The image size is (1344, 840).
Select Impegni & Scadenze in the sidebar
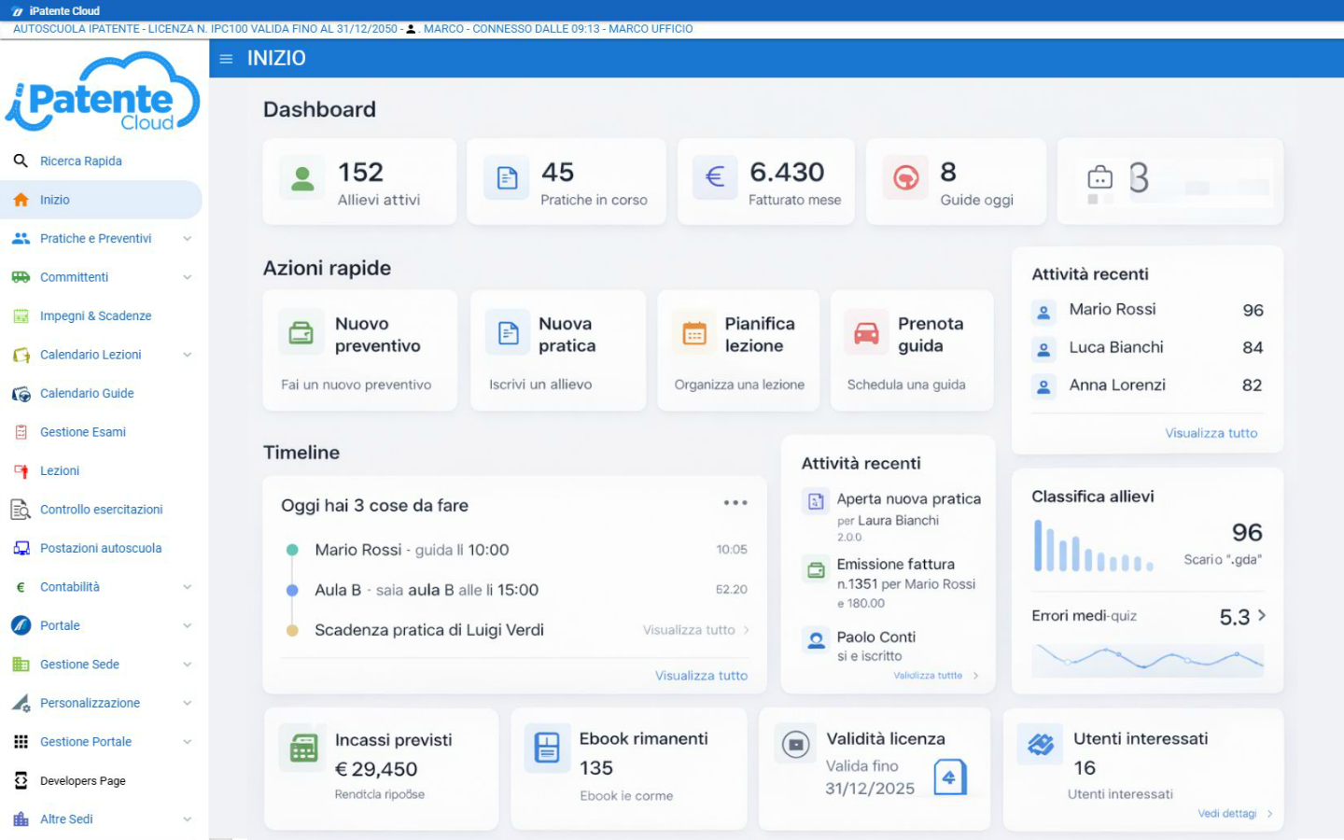point(95,315)
